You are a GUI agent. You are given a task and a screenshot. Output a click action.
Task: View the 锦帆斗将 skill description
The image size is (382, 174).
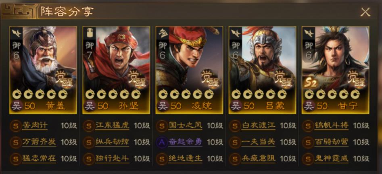click(331, 126)
